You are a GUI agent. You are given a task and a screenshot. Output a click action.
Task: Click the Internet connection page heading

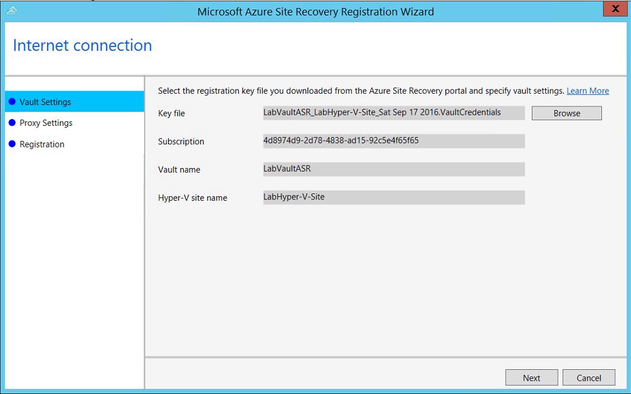tap(82, 45)
